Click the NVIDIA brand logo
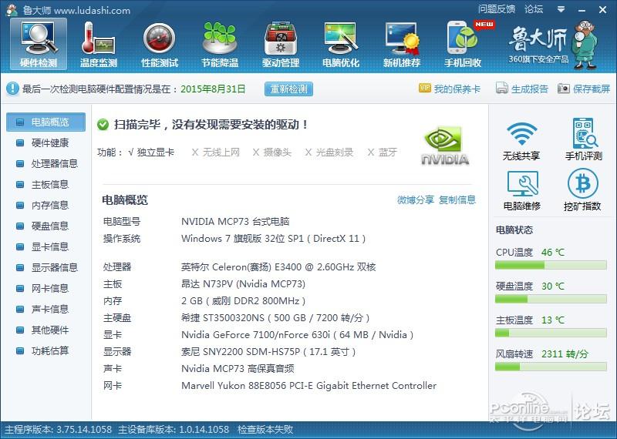617x439 pixels. pyautogui.click(x=445, y=146)
